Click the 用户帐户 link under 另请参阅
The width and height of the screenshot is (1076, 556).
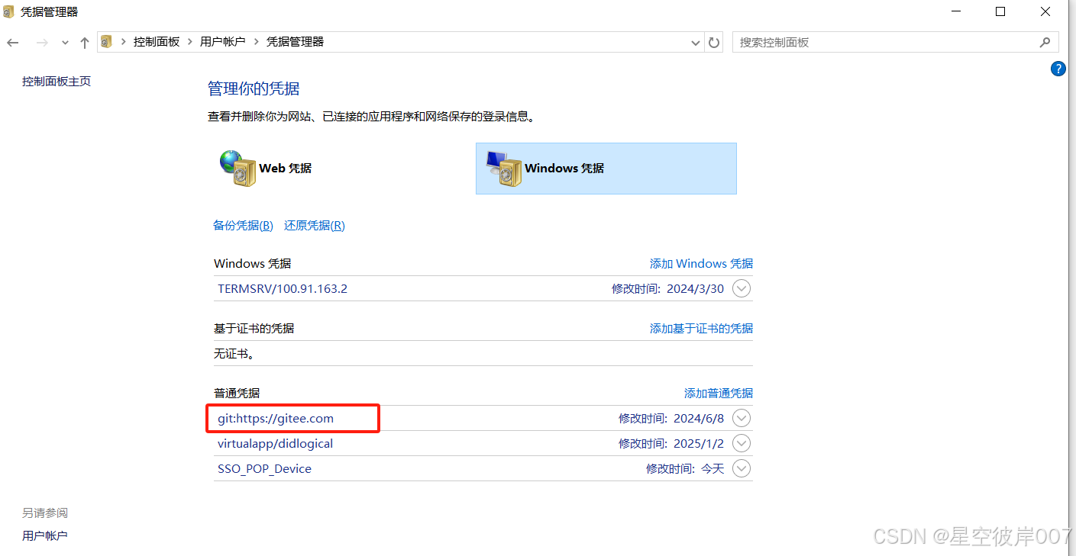coord(45,536)
